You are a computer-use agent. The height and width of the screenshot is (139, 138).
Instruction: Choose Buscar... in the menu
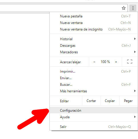pos(94,85)
